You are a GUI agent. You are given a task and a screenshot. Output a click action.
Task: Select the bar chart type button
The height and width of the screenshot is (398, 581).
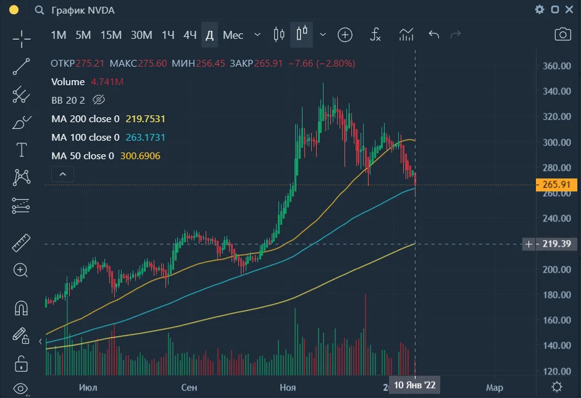[278, 35]
